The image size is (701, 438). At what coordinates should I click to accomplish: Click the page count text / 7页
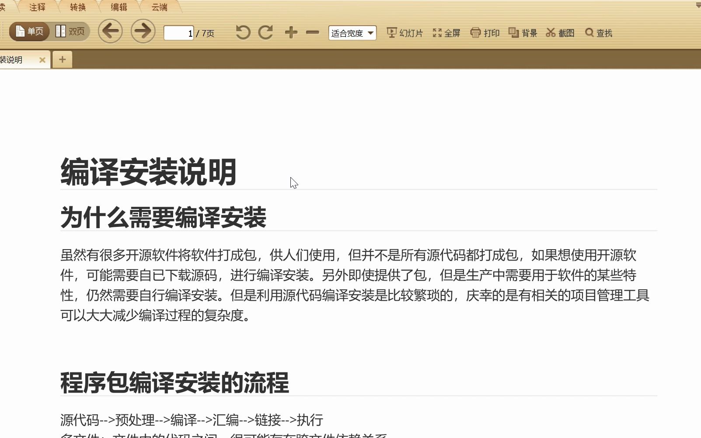tap(205, 33)
